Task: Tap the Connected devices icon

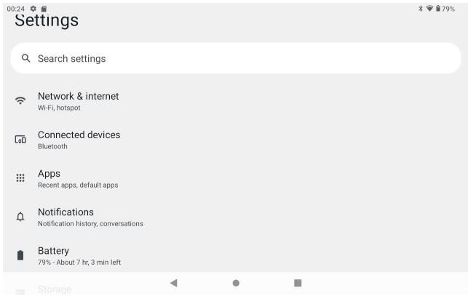Action: click(x=20, y=140)
